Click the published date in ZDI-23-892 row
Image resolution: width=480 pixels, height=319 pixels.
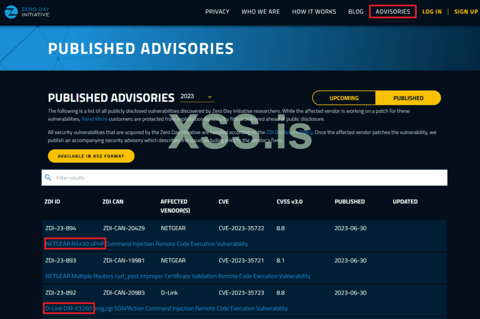point(350,293)
